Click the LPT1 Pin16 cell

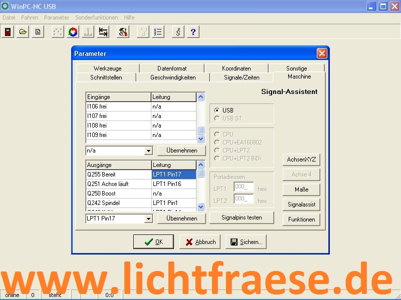click(x=174, y=184)
